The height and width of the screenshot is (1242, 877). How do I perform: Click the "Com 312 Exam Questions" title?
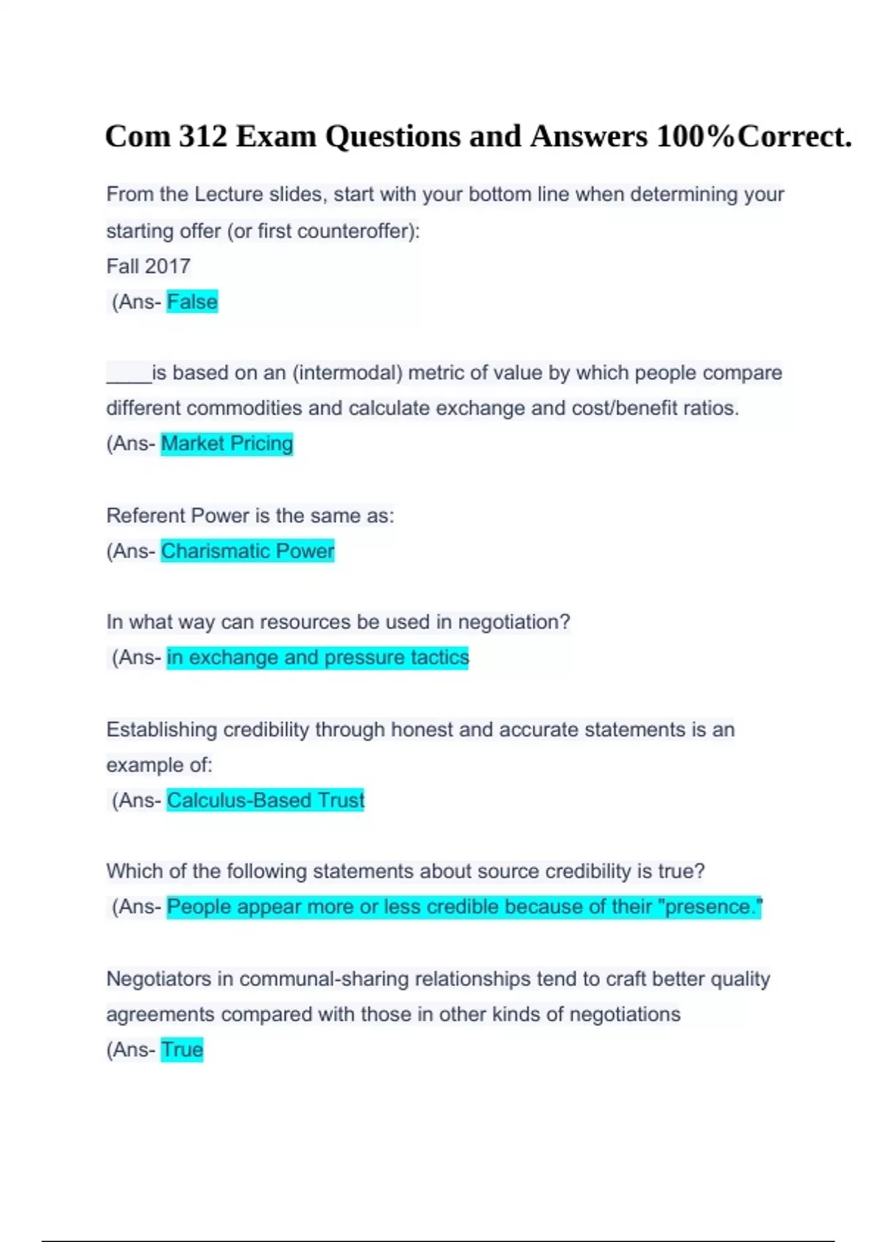pos(478,137)
